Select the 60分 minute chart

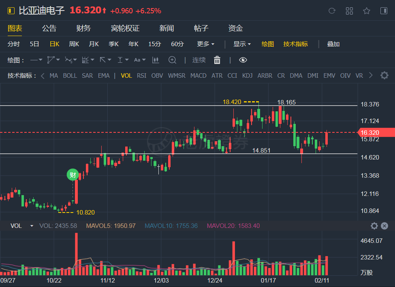177,44
